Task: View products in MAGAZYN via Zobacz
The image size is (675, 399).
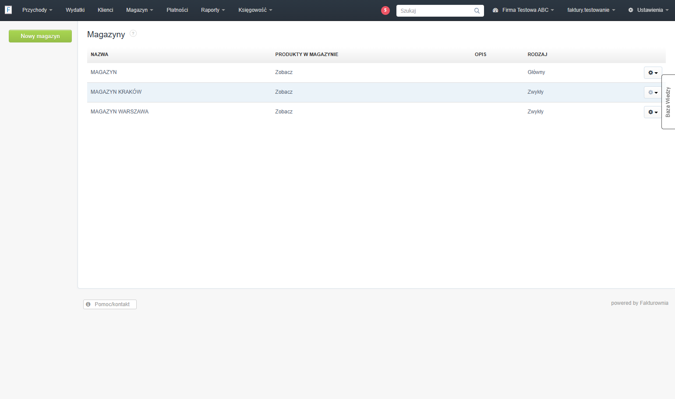Action: point(284,72)
